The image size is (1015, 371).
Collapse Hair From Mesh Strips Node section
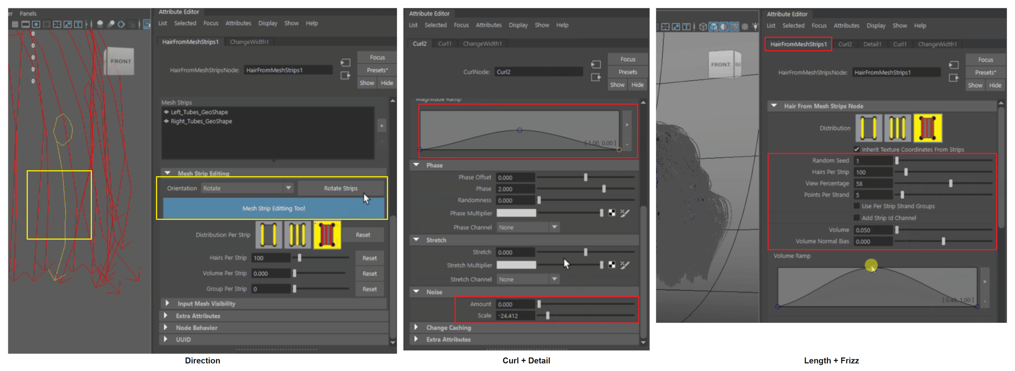[774, 106]
